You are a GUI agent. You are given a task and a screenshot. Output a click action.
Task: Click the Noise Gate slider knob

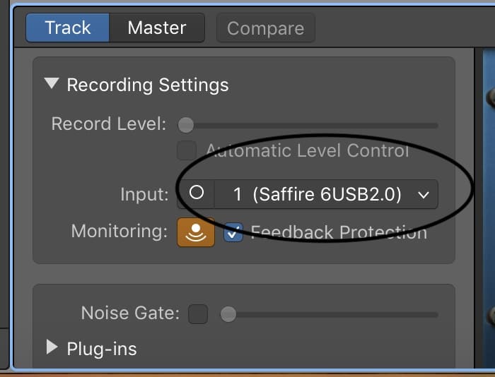coord(228,314)
